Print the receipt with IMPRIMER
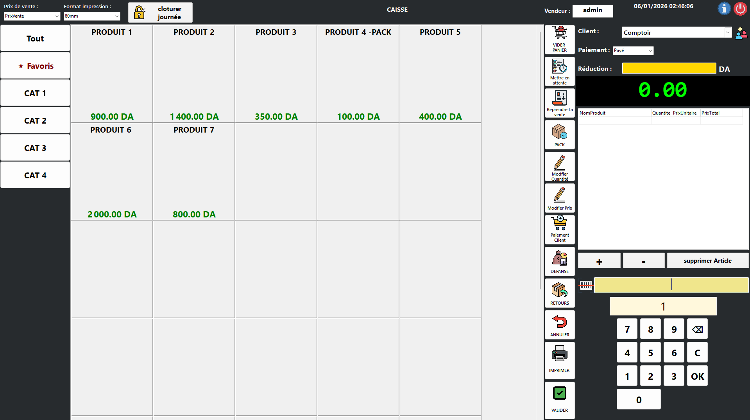The height and width of the screenshot is (420, 750). pos(559,359)
